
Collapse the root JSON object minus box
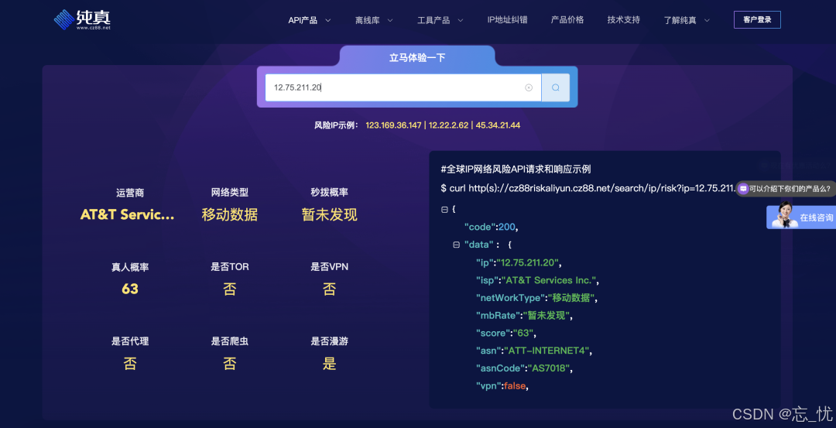point(444,210)
